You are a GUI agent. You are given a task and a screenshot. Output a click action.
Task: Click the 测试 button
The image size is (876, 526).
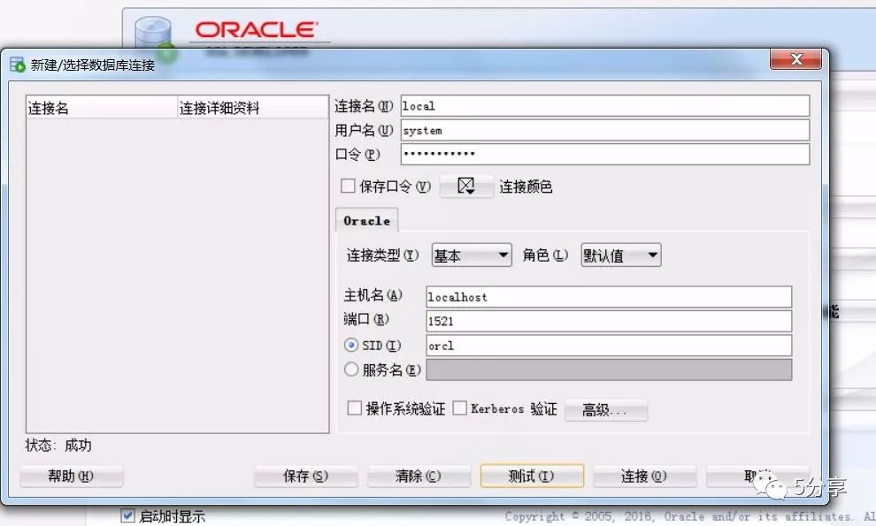pyautogui.click(x=532, y=476)
